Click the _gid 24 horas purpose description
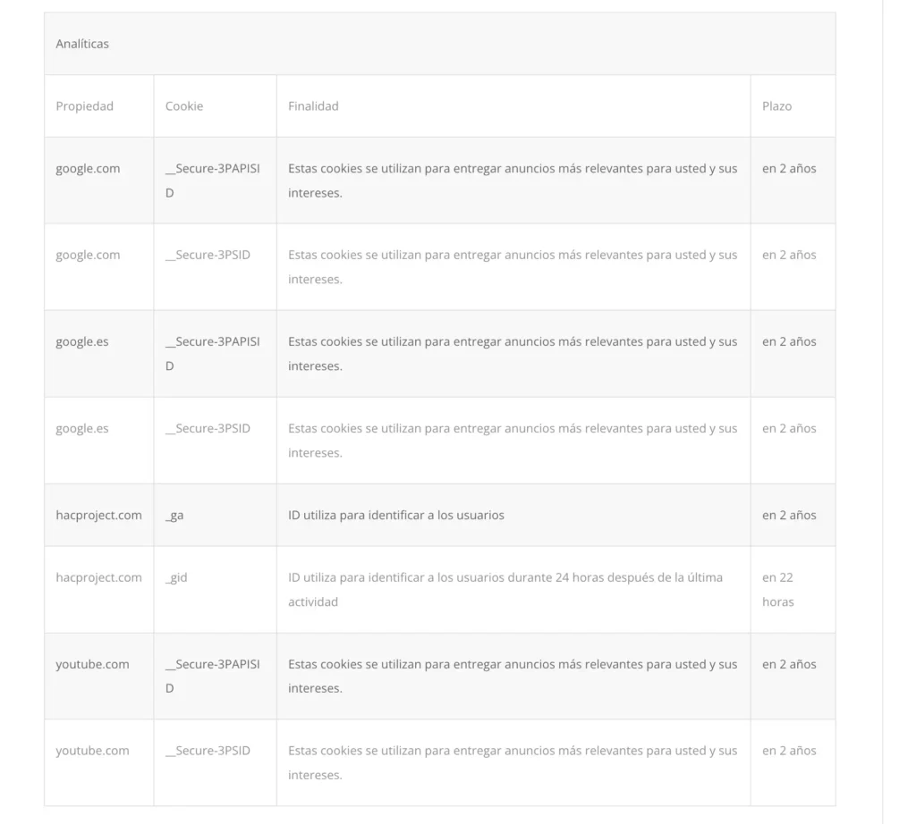The image size is (916, 824). pos(505,590)
